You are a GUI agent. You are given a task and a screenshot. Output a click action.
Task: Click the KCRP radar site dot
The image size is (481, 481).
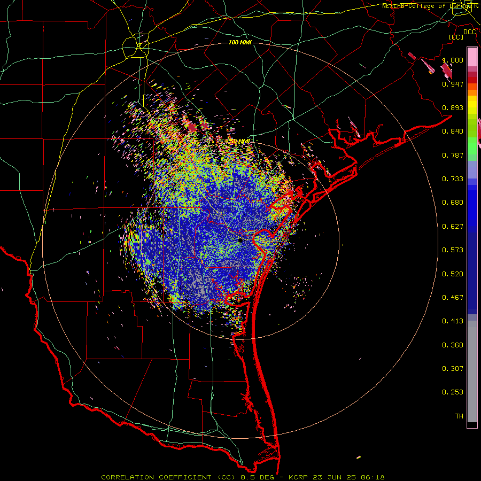click(241, 240)
